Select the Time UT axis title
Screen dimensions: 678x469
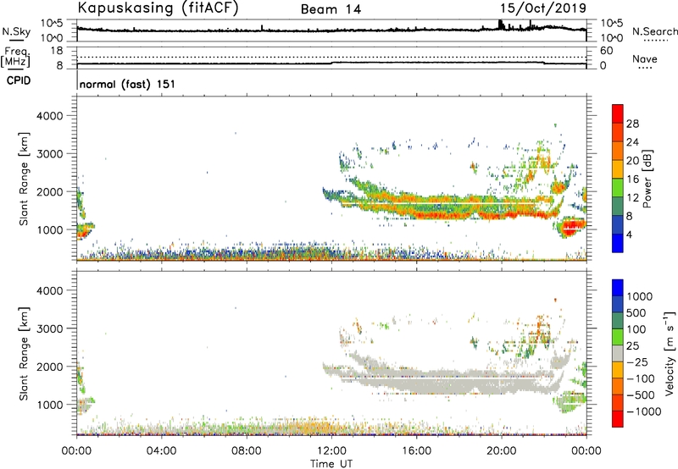click(331, 464)
